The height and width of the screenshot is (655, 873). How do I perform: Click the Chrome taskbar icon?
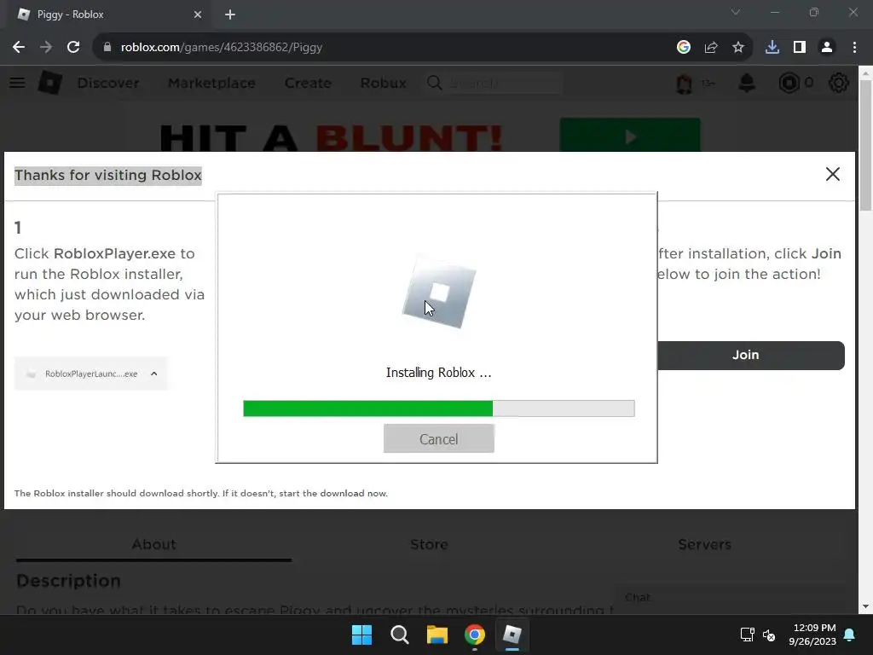(x=475, y=635)
